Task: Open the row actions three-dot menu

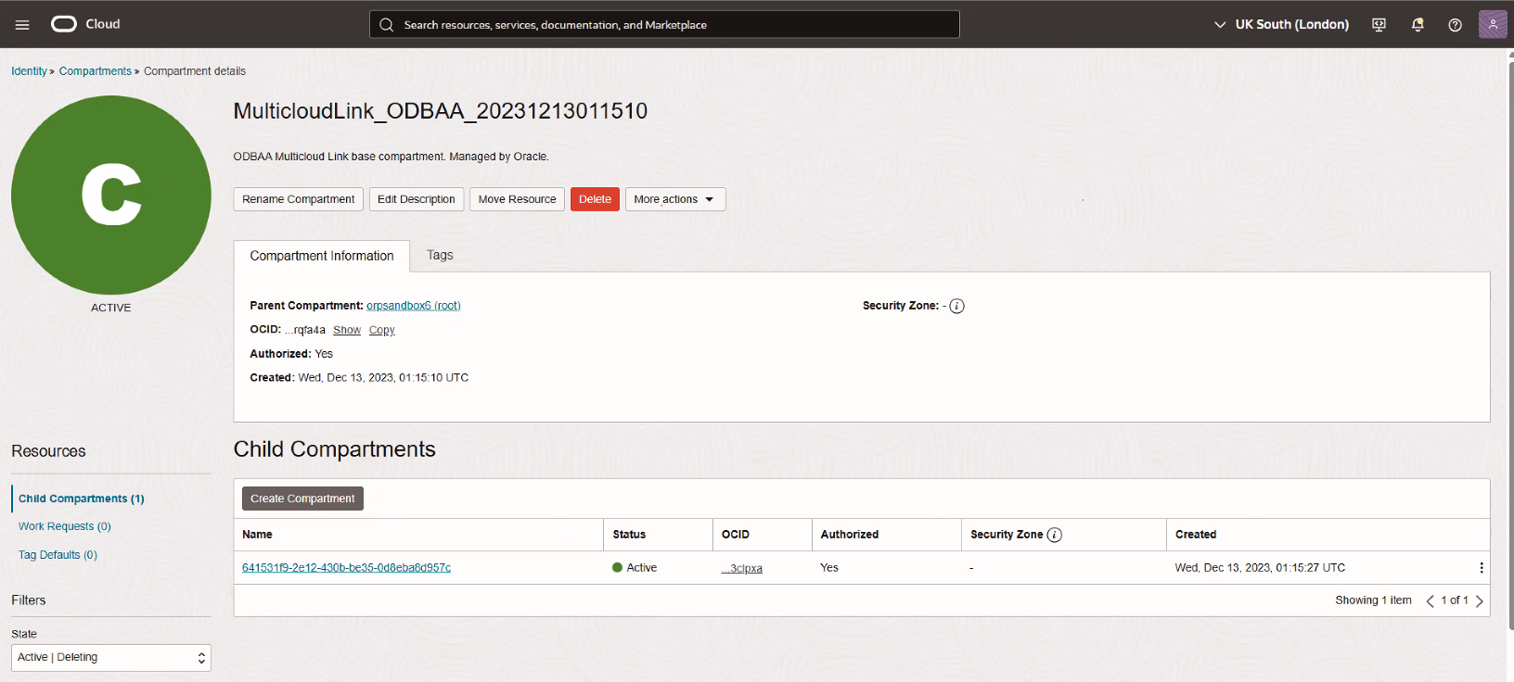Action: pos(1481,568)
